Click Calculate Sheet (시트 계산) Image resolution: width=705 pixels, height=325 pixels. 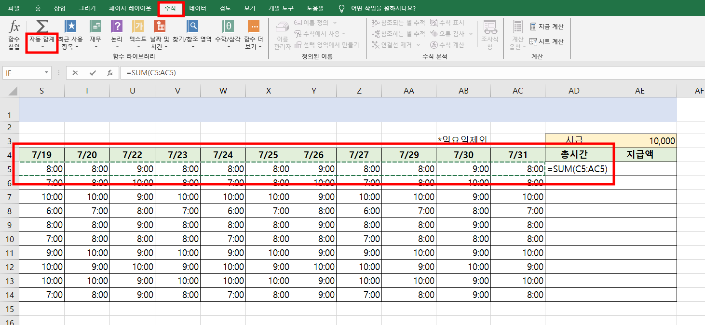547,41
